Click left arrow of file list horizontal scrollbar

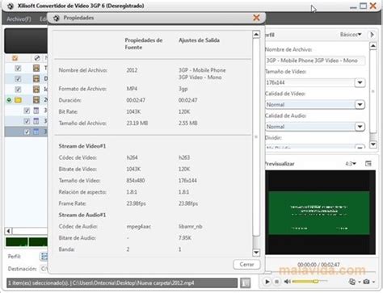9,231
